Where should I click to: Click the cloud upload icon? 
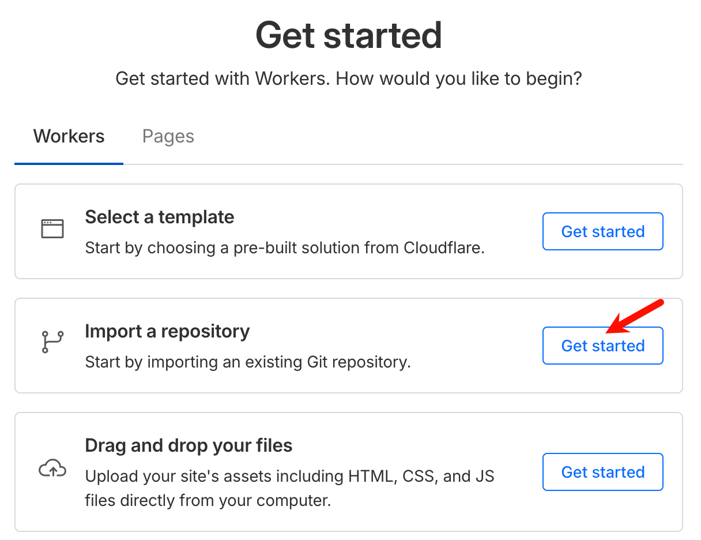pos(52,468)
